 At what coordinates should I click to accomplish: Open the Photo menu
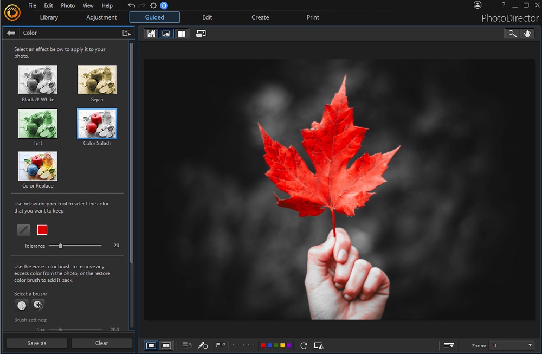[x=67, y=5]
